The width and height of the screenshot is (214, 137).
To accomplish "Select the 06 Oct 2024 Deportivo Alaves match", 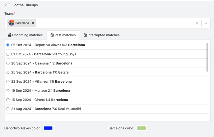I will pos(8,45).
